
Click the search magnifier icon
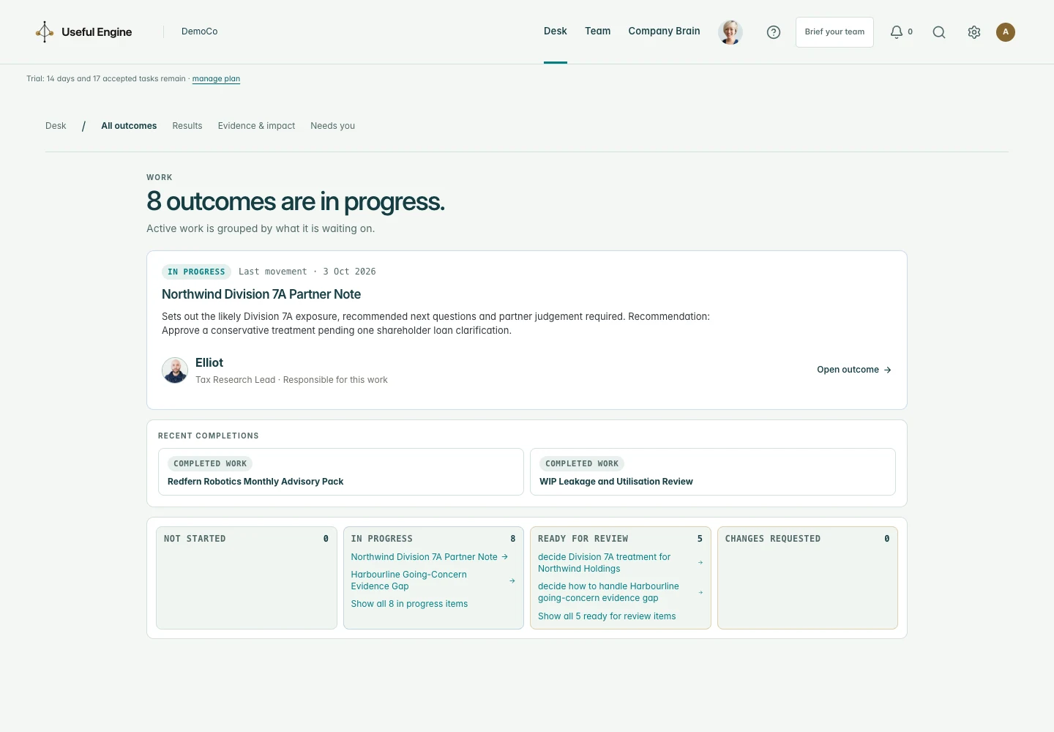pyautogui.click(x=939, y=32)
